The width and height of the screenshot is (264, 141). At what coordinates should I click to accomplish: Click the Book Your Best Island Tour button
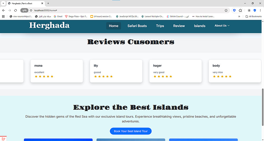[x=131, y=131]
